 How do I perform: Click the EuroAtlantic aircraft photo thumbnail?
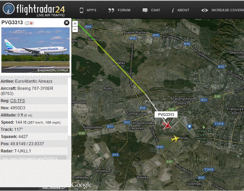pyautogui.click(x=35, y=50)
